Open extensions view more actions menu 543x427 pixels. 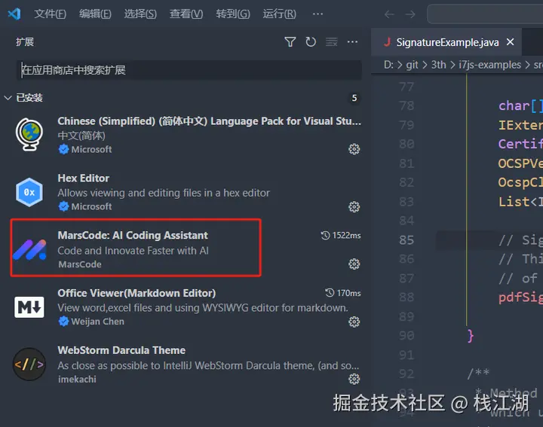click(x=352, y=42)
